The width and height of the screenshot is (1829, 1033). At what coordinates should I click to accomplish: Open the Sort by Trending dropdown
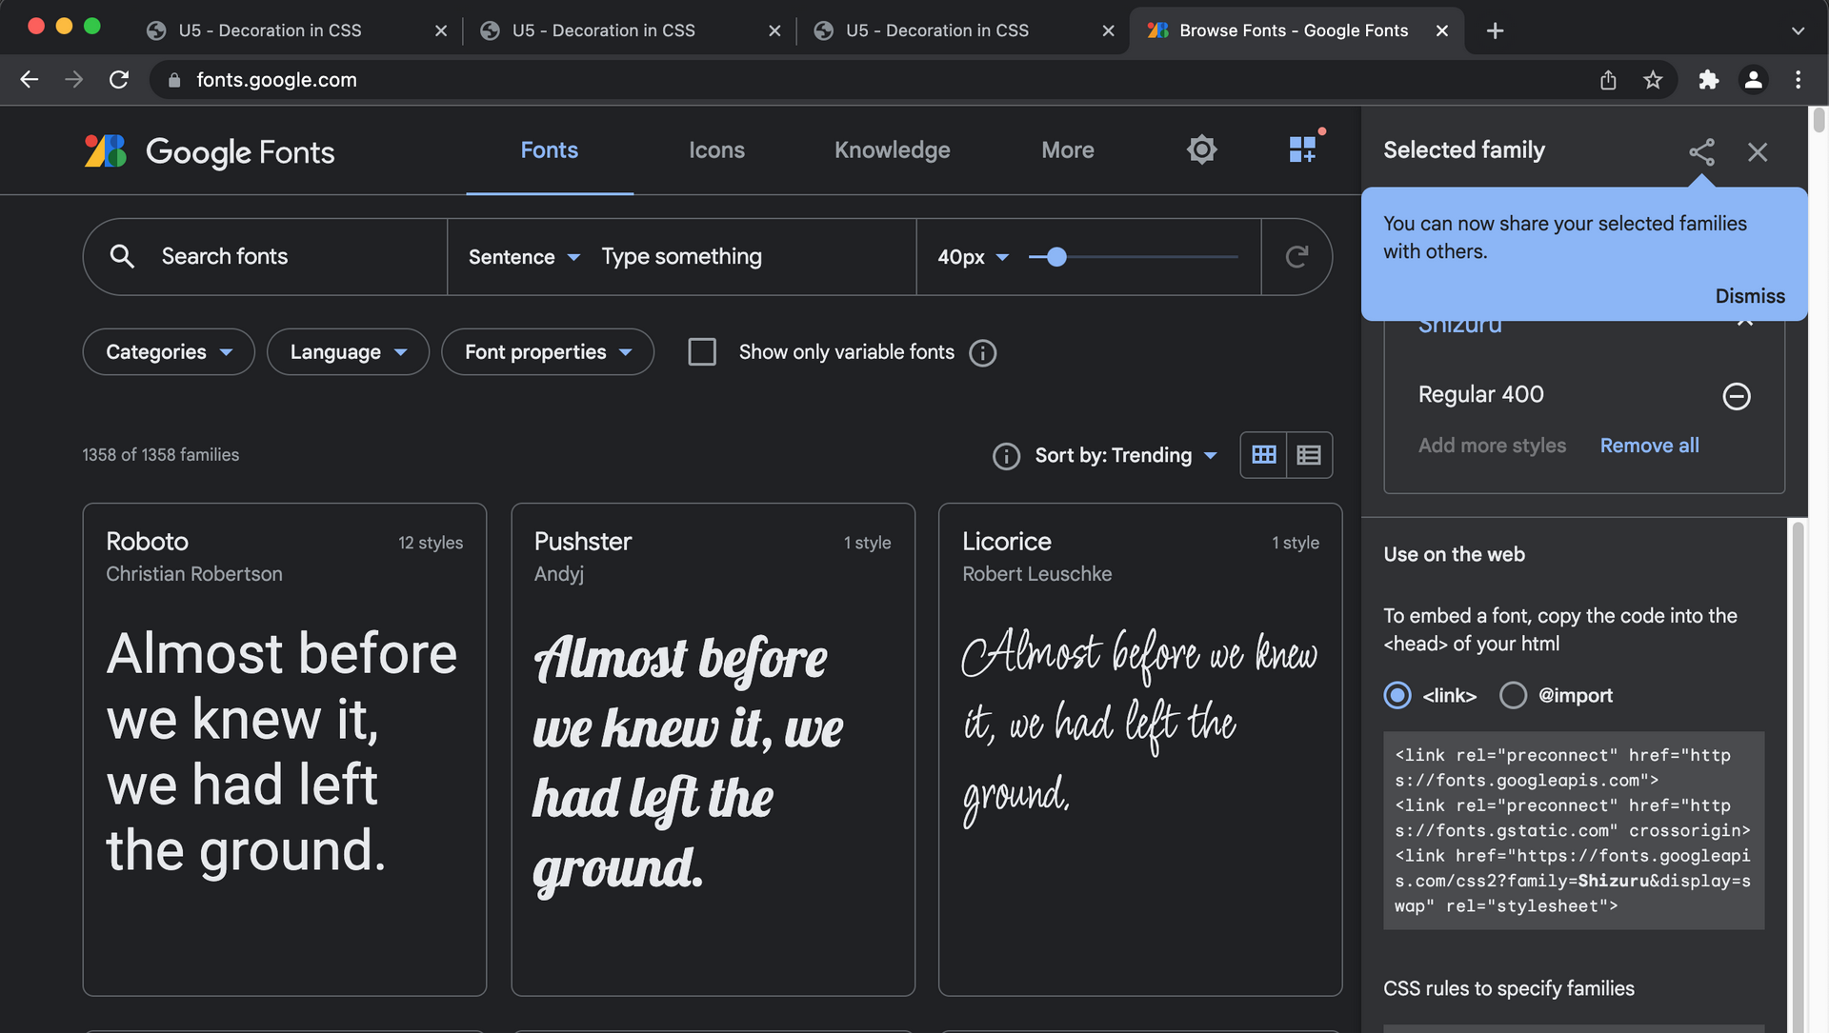1125,456
